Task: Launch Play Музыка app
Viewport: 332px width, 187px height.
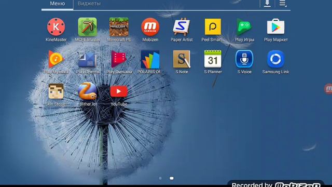Action: [x=56, y=59]
